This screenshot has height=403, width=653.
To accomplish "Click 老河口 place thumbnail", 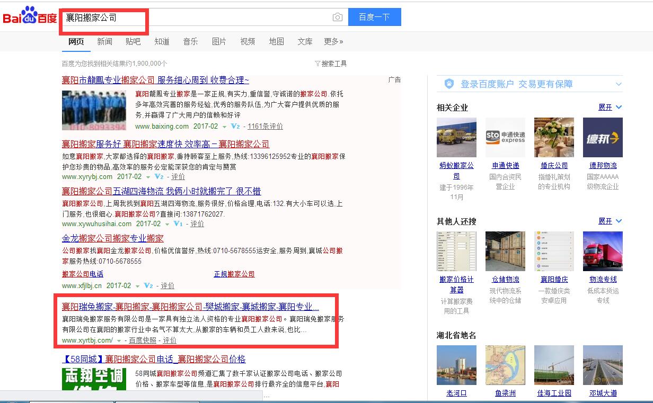I will [456, 365].
